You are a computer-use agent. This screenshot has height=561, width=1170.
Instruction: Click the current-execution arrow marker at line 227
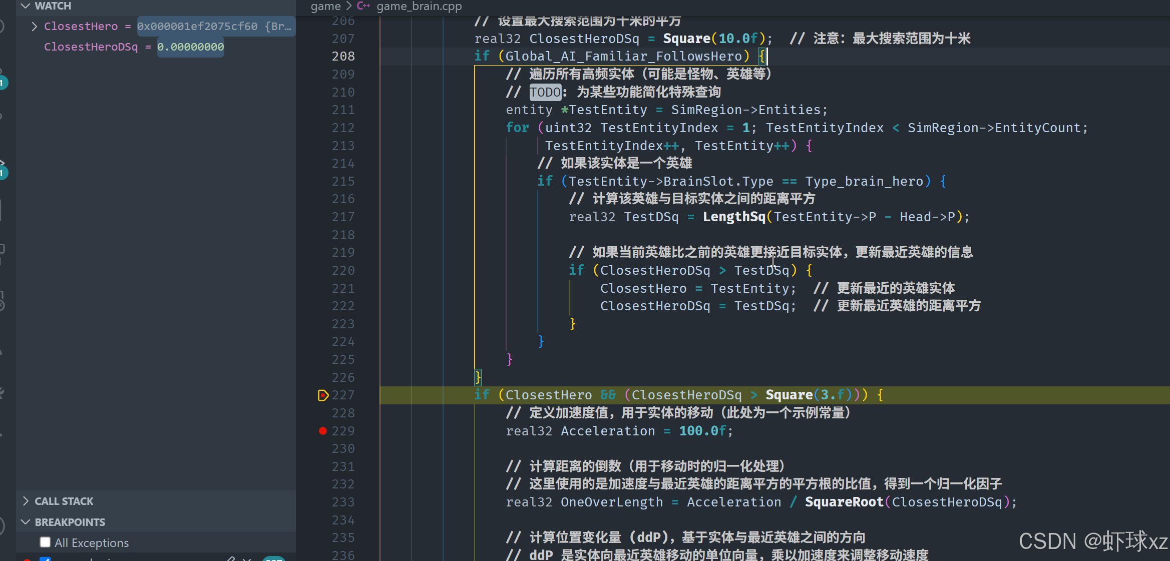tap(323, 395)
